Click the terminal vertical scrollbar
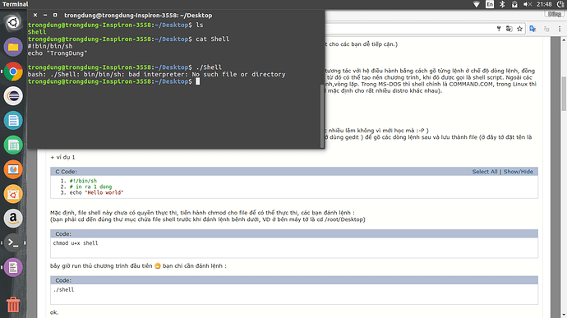567x318 pixels. (x=322, y=116)
